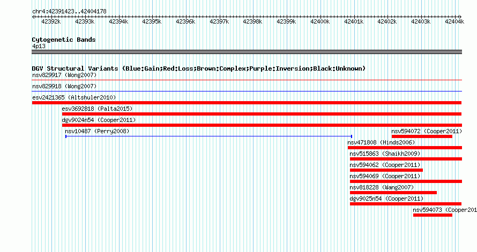Image resolution: width=477 pixels, height=252 pixels.
Task: Click the nsv829918 (Wong2007) variant label
Action: click(x=64, y=86)
